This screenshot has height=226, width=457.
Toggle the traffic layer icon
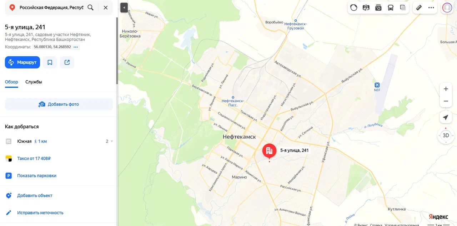tap(354, 7)
